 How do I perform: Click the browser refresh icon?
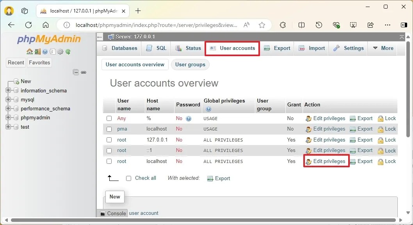click(x=28, y=25)
